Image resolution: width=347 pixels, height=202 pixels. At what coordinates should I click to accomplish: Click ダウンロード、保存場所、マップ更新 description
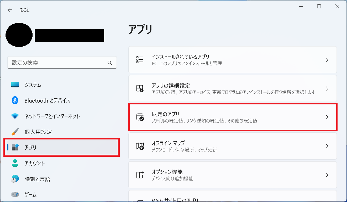point(184,150)
